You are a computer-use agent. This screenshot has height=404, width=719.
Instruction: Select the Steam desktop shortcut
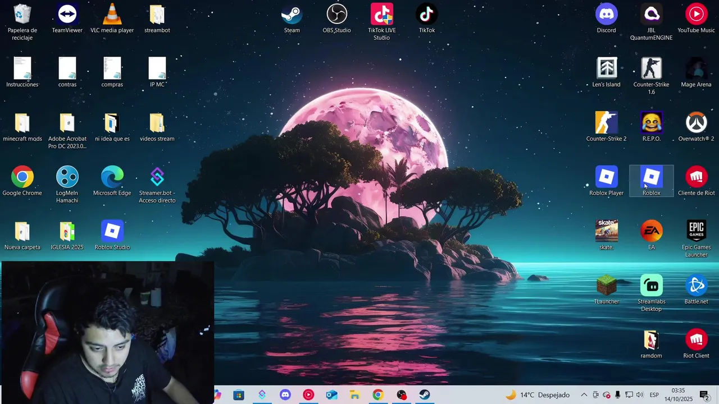pos(292,19)
